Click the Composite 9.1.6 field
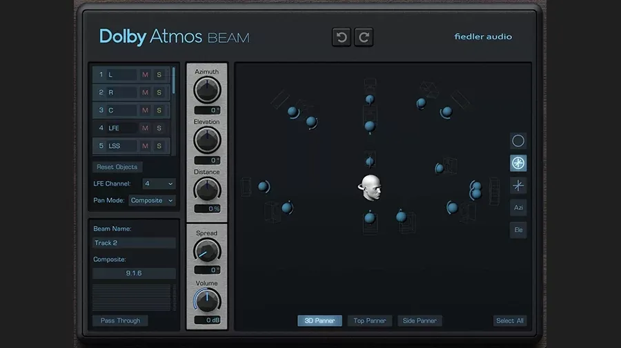The image size is (621, 348). [x=134, y=273]
